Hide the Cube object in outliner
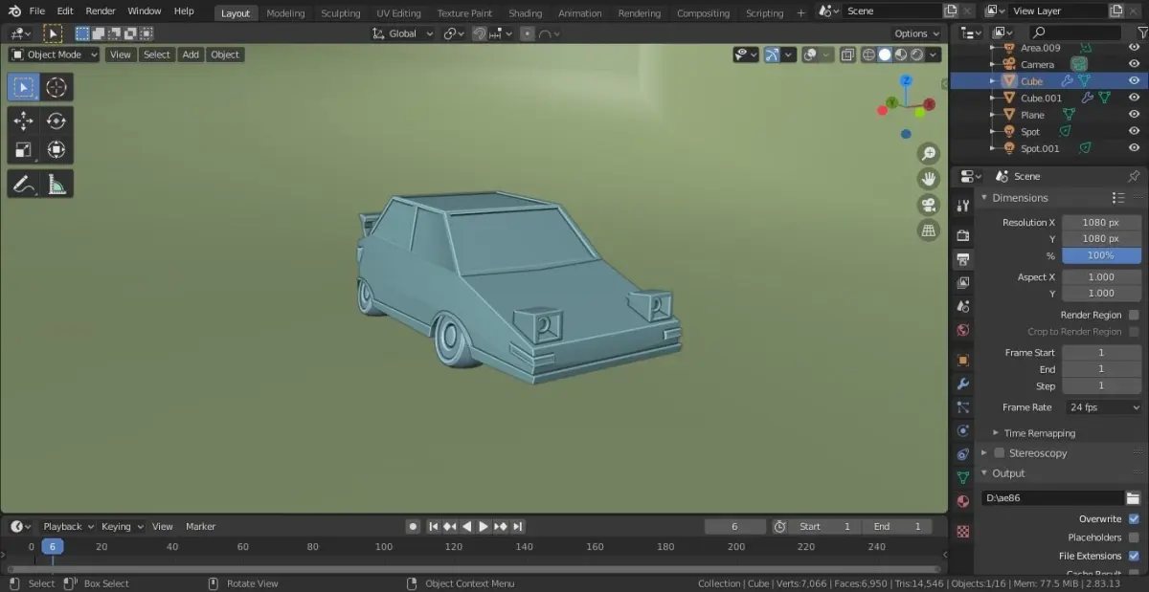The image size is (1149, 592). [x=1134, y=81]
